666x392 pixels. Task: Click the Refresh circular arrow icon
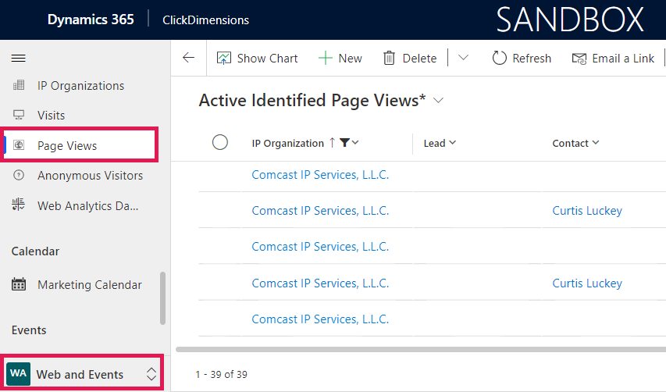[x=499, y=59]
